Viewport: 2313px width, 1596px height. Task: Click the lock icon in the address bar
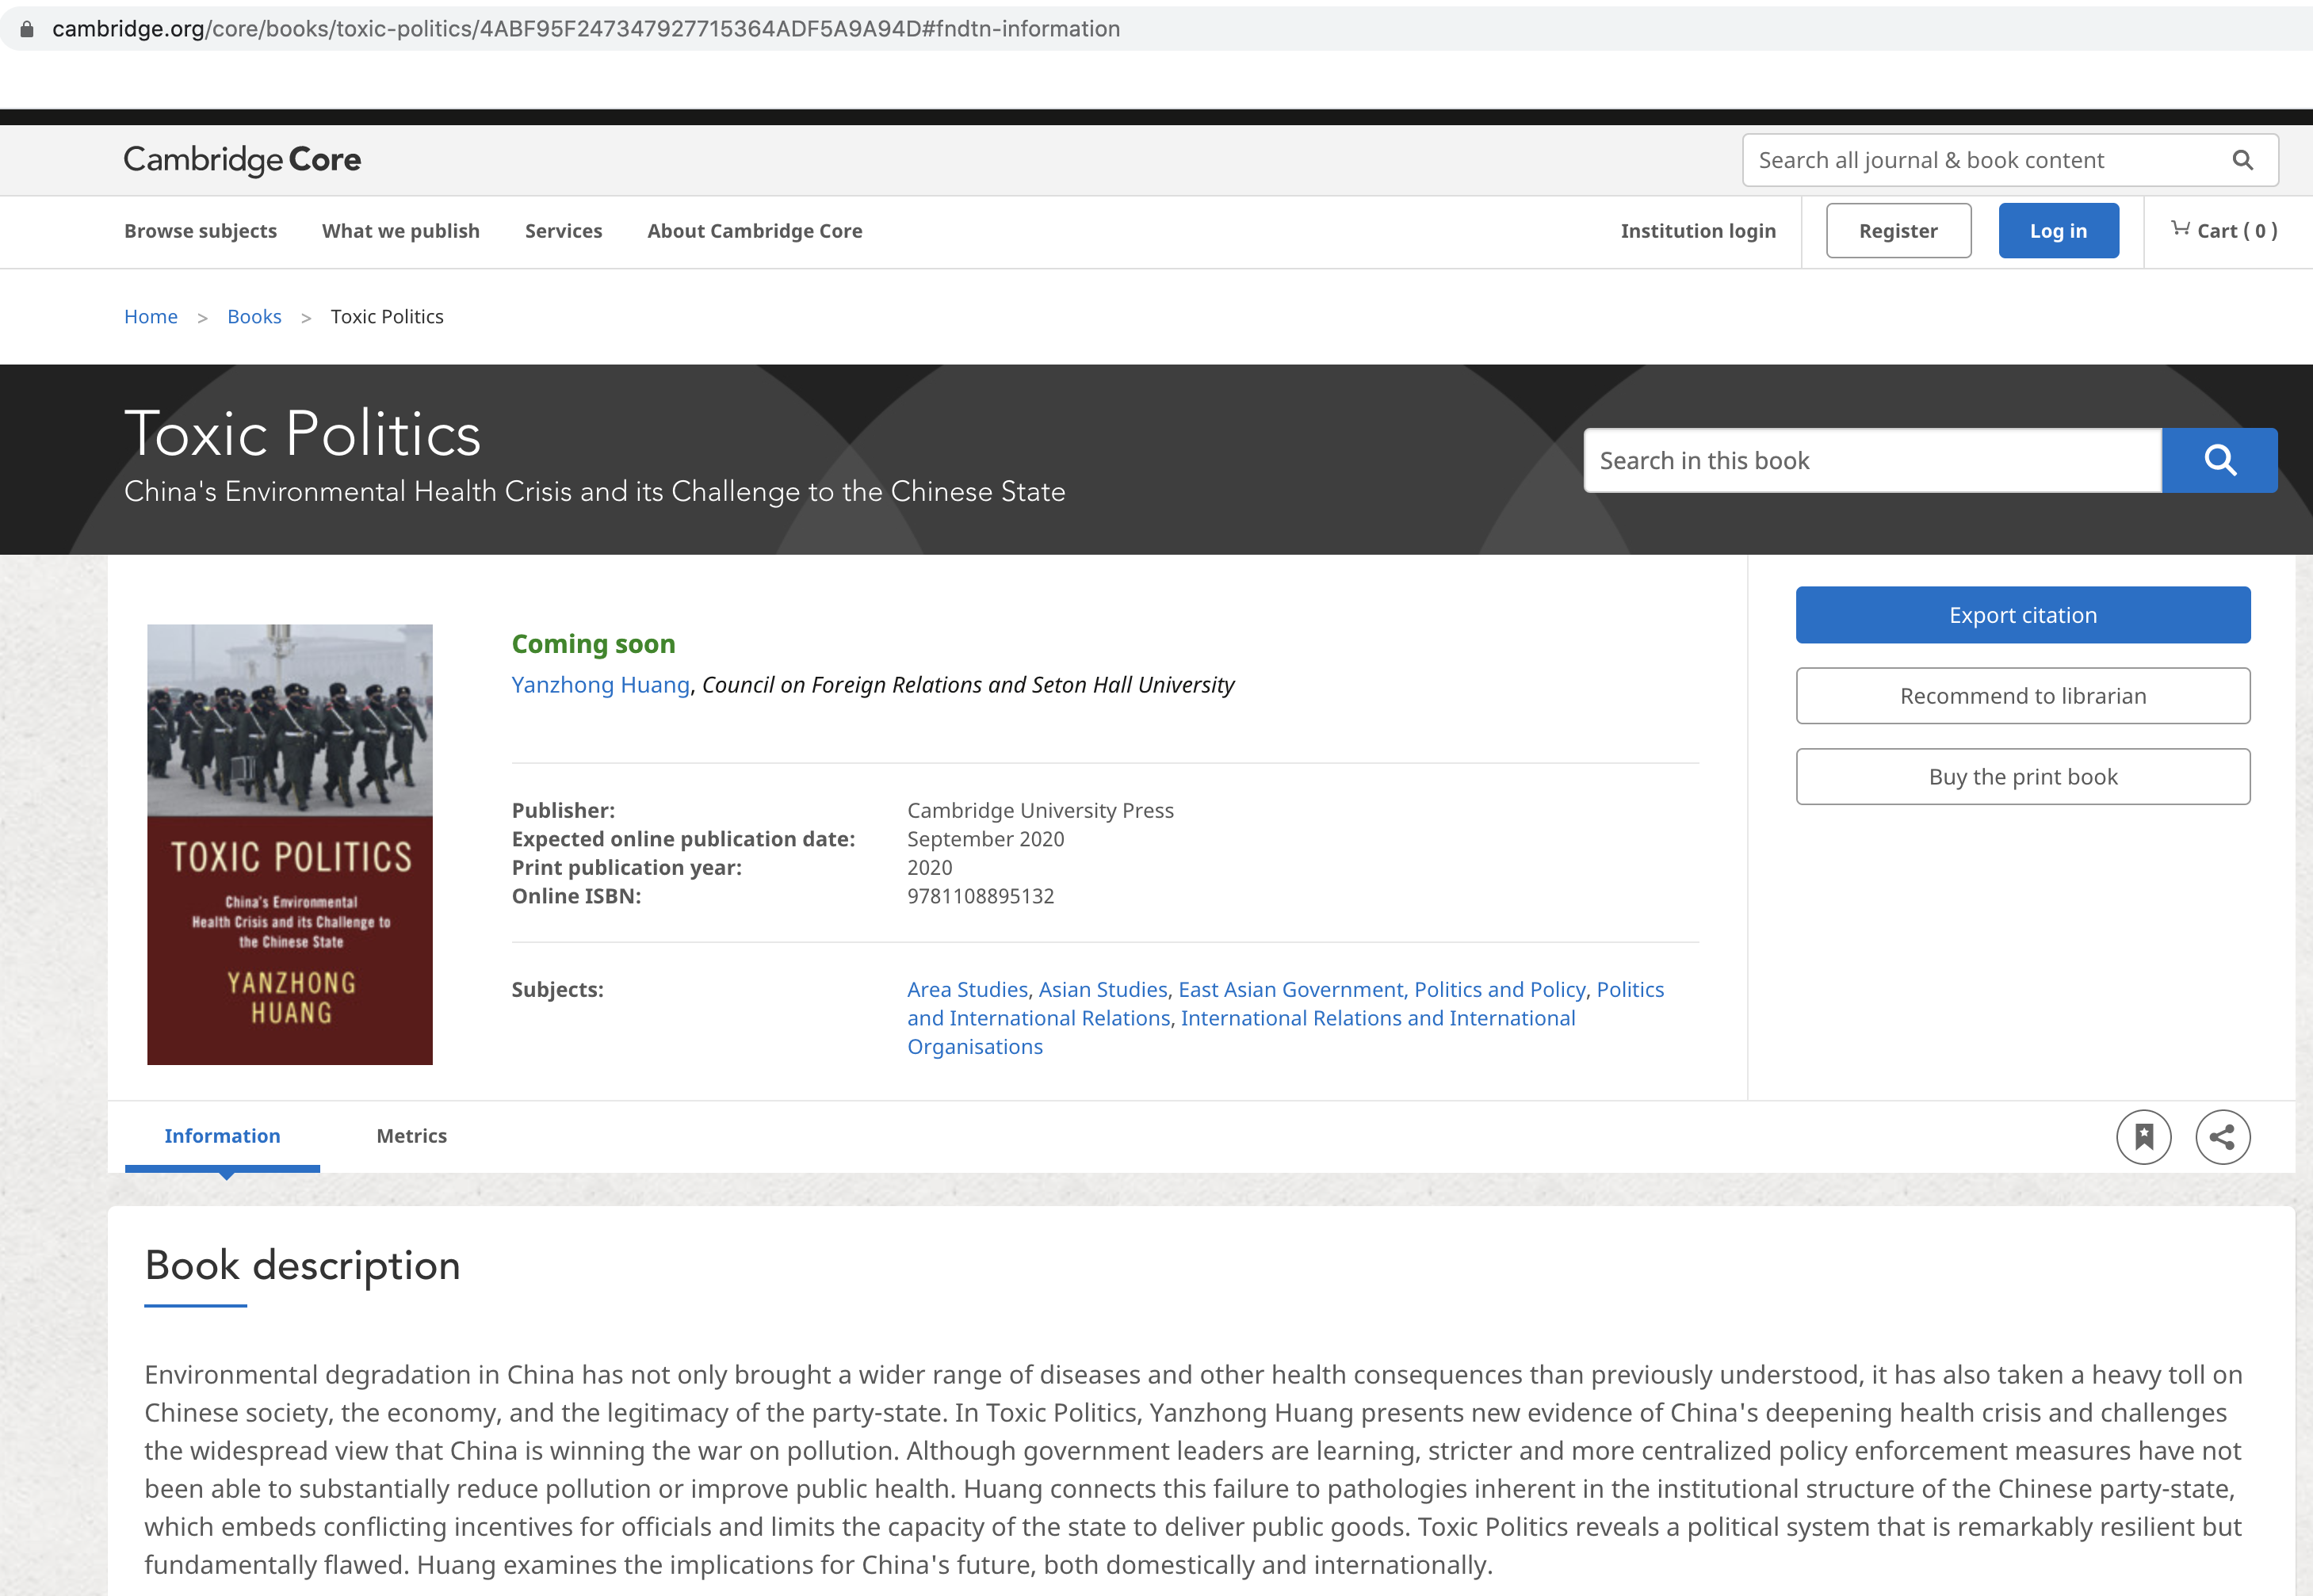(27, 29)
